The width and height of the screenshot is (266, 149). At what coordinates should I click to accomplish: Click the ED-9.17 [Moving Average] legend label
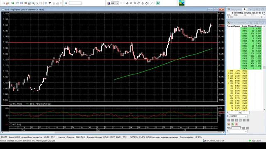coord(41,104)
